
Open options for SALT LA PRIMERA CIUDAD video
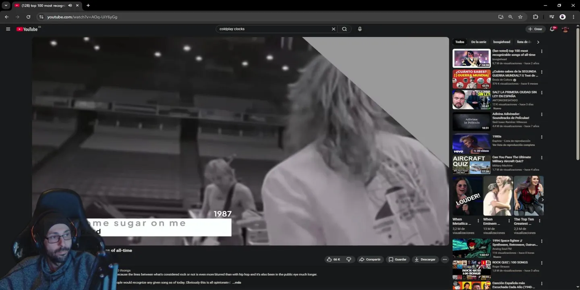(542, 93)
